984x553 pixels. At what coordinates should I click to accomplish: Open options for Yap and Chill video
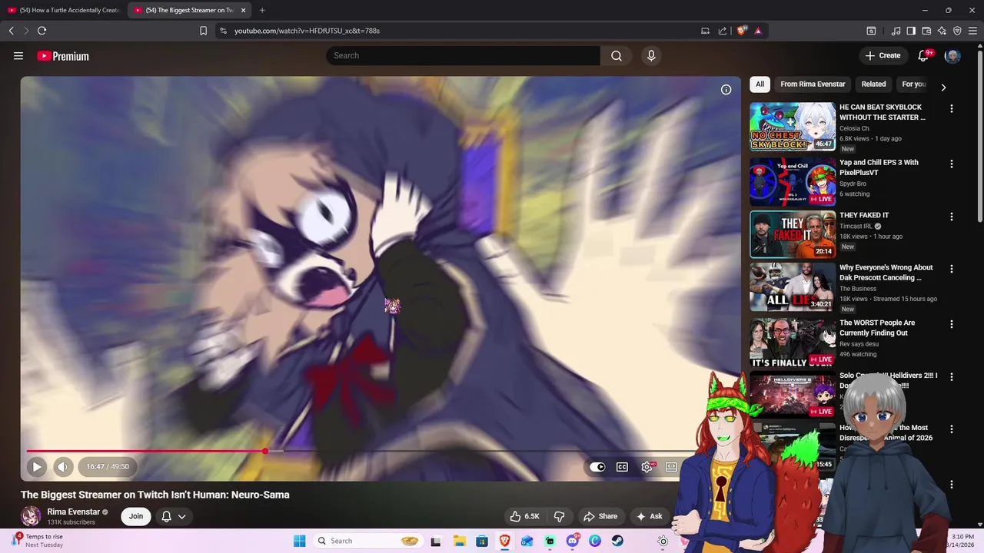click(x=952, y=164)
